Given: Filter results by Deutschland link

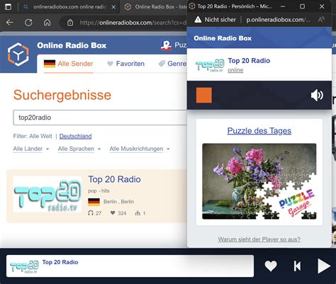Looking at the screenshot, I should click(75, 136).
